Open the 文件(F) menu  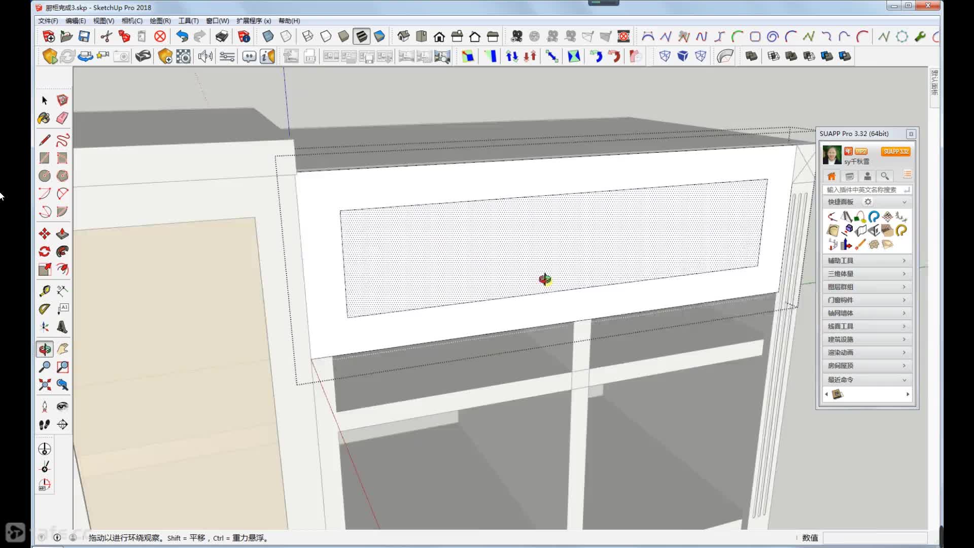(48, 21)
